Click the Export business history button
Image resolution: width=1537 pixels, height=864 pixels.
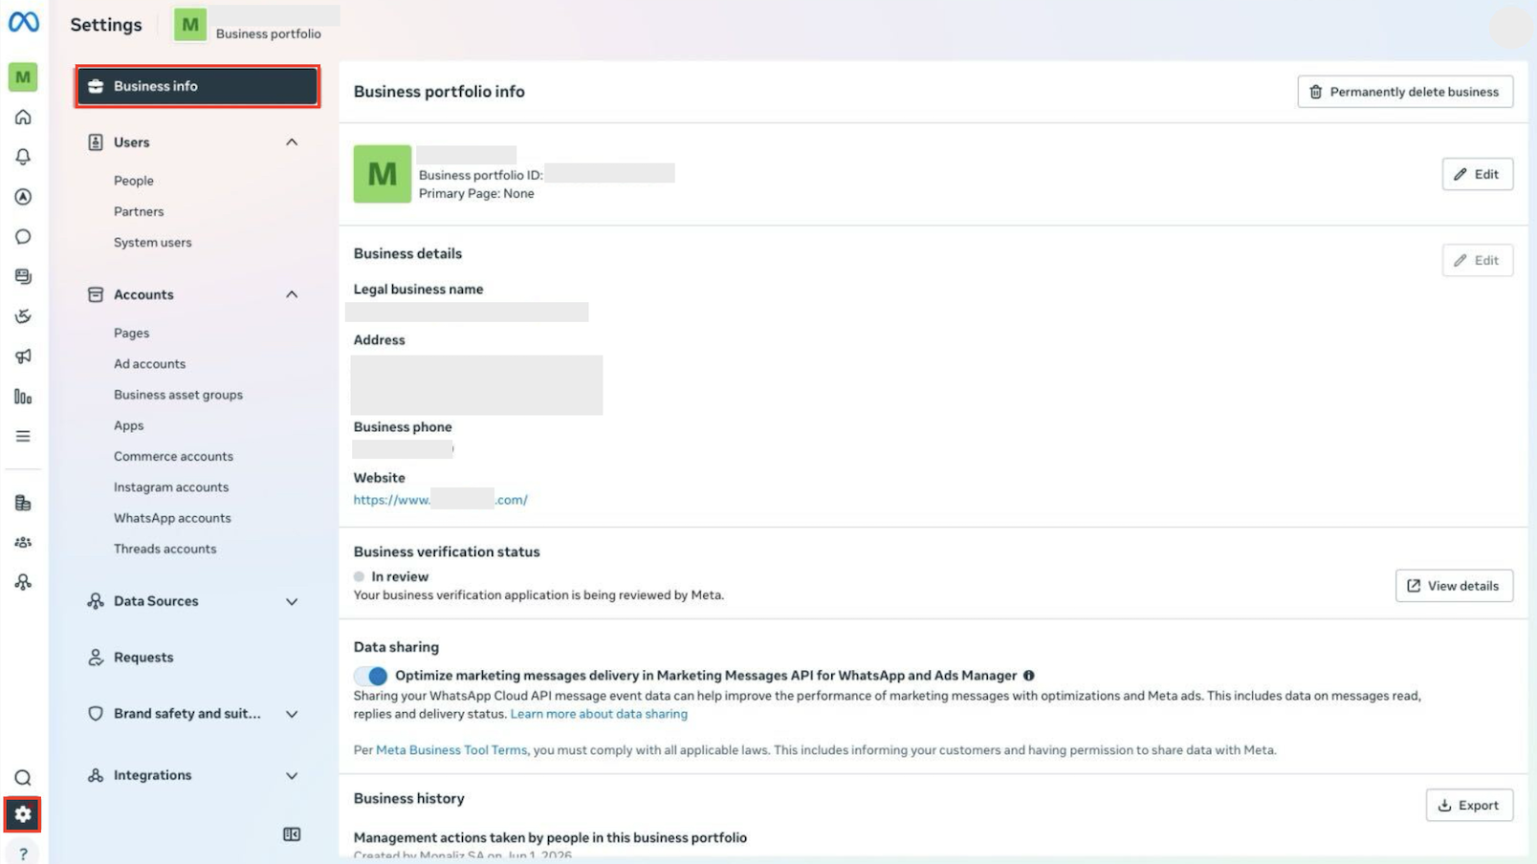coord(1469,806)
